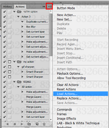Click the Stop recording square icon
The image size is (109, 128).
pyautogui.click(x=8, y=124)
